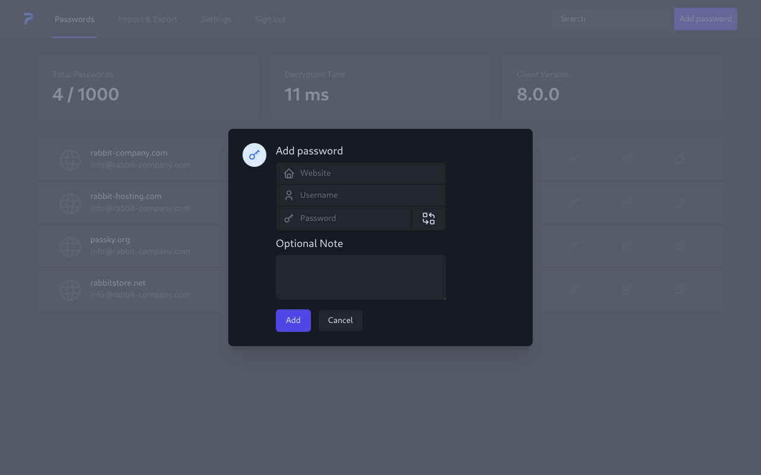Copy password key icon in rabbit-company.com row
The height and width of the screenshot is (475, 761).
coord(574,159)
